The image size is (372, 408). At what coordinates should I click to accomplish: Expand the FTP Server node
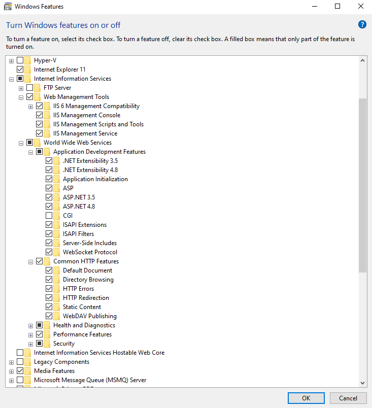click(x=21, y=88)
